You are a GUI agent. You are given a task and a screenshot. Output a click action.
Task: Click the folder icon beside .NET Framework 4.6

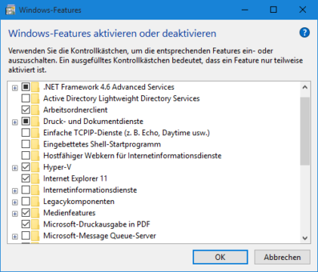pos(36,87)
